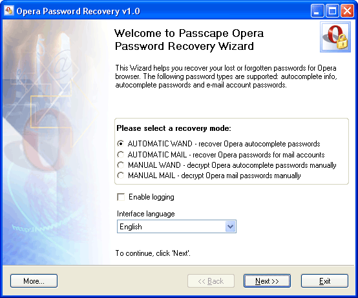Image resolution: width=358 pixels, height=298 pixels.
Task: Click the English language combo box field
Action: point(176,227)
